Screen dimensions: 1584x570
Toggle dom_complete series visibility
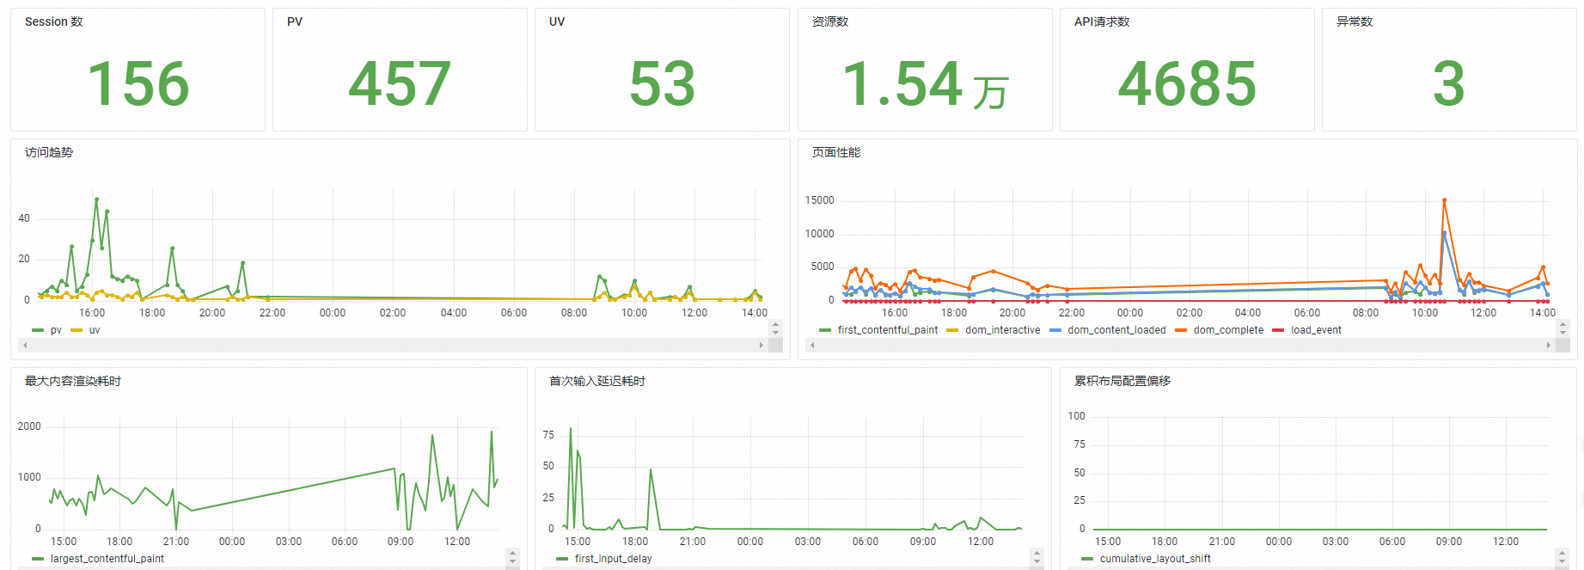tap(1228, 330)
